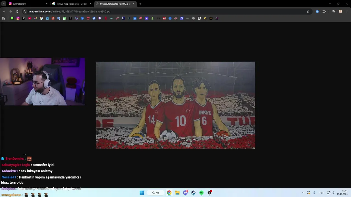Open a new tab with plus button

pos(140,4)
